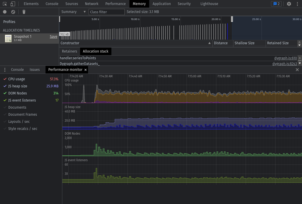This screenshot has height=204, width=302.
Task: Close the Performance monitor tab
Action: tap(85, 70)
